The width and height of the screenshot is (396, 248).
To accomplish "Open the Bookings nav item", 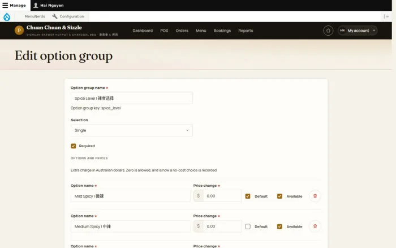I will point(222,31).
